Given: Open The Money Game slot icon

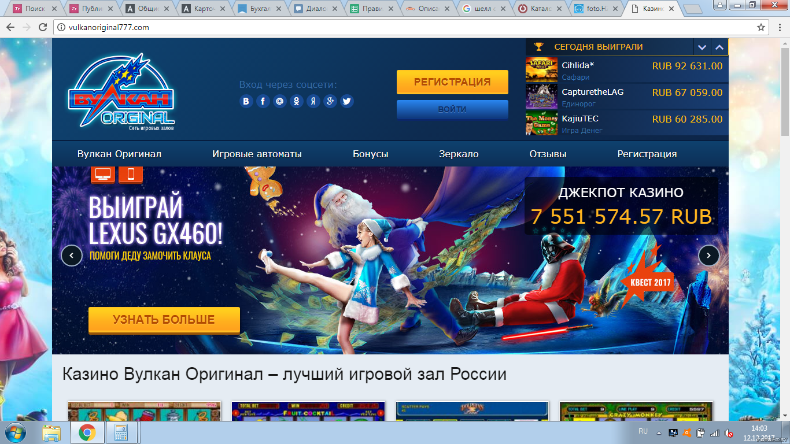Looking at the screenshot, I should (x=541, y=123).
